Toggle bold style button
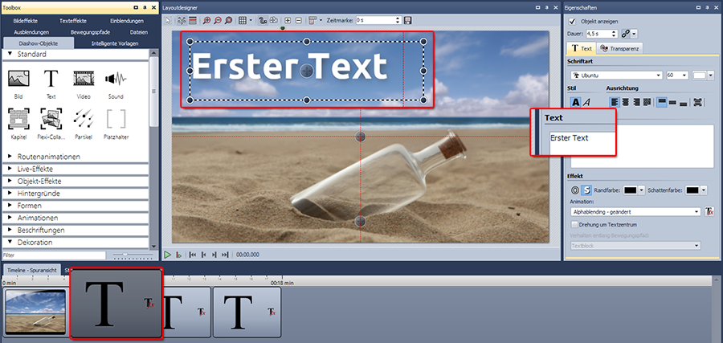The height and width of the screenshot is (343, 723). 575,102
